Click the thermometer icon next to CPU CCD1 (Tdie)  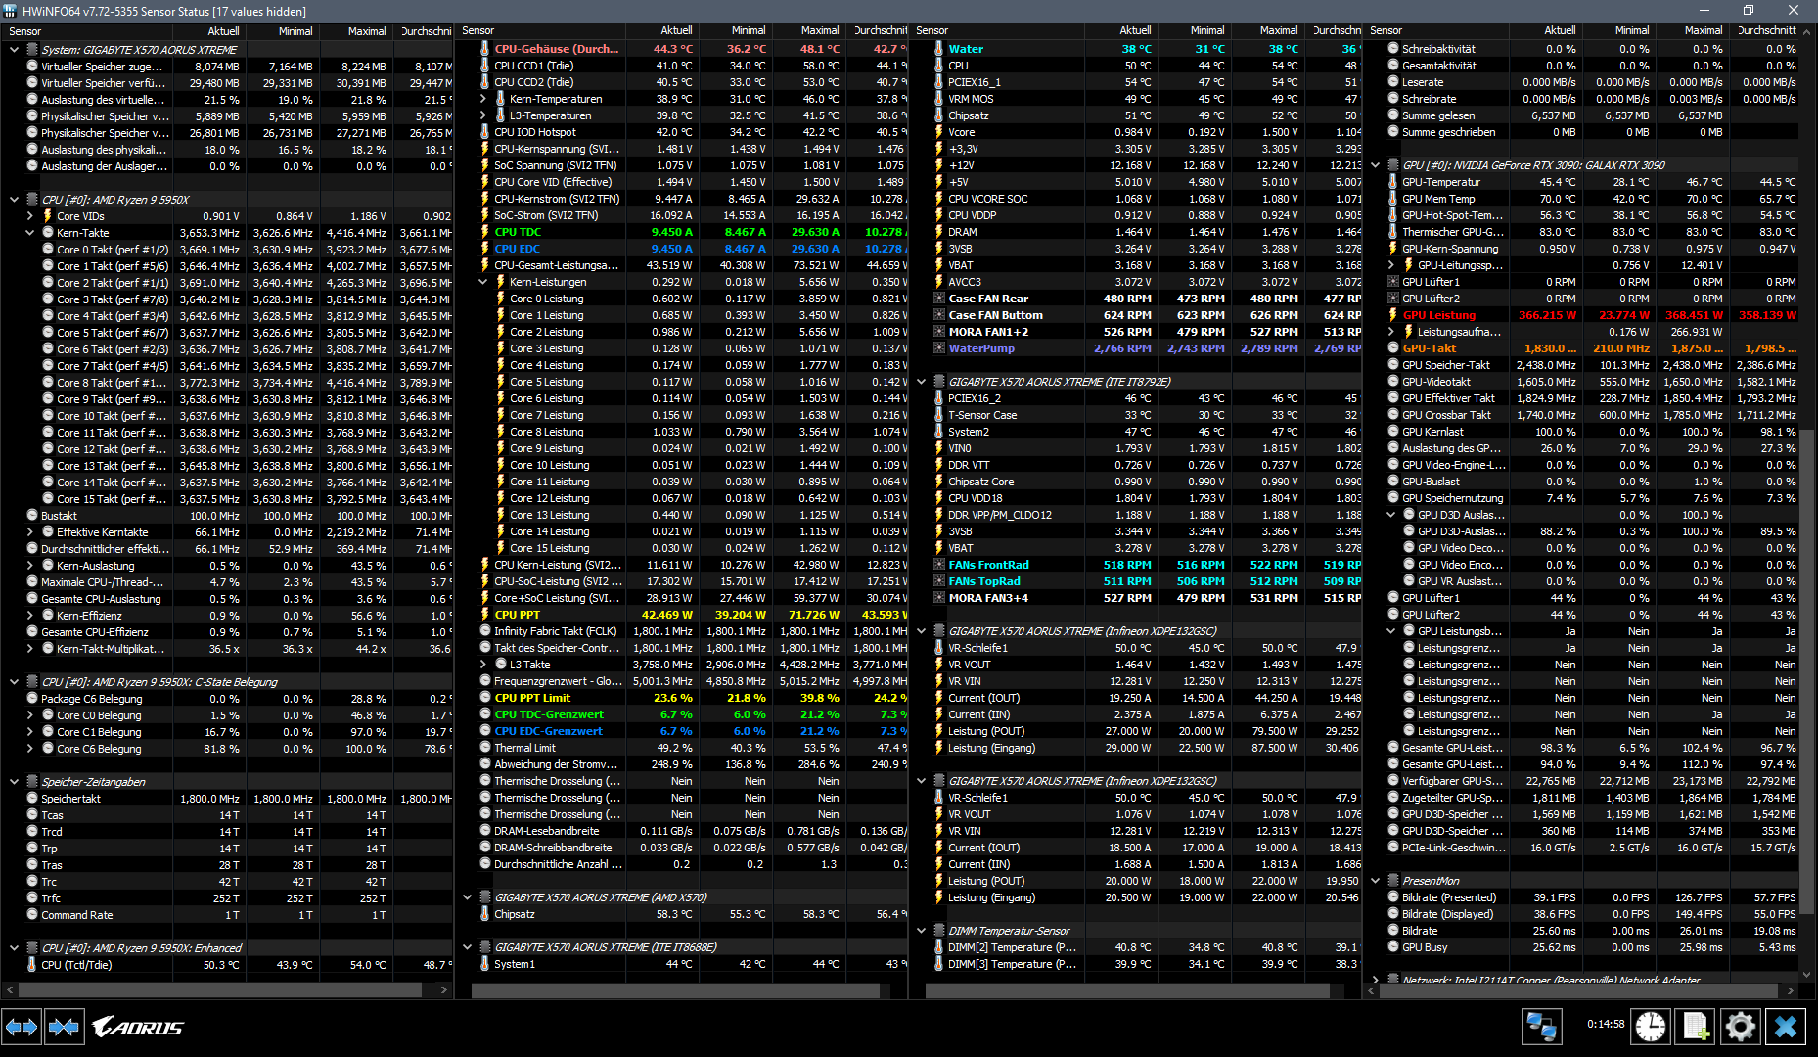pyautogui.click(x=484, y=66)
